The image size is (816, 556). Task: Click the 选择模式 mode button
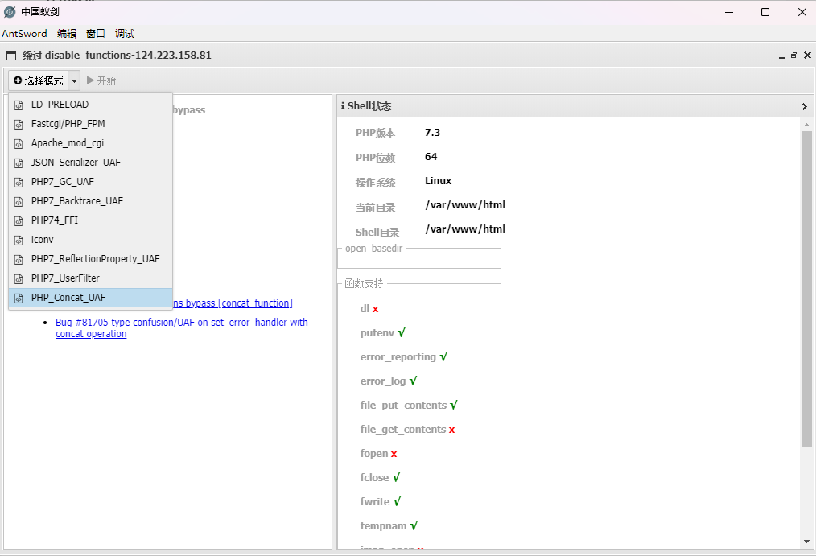[39, 80]
